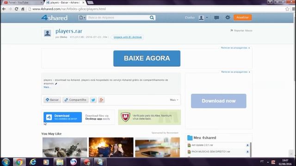
Task: Download Art Update 2.0.1.rar via arrow icon
Action: [x=247, y=145]
